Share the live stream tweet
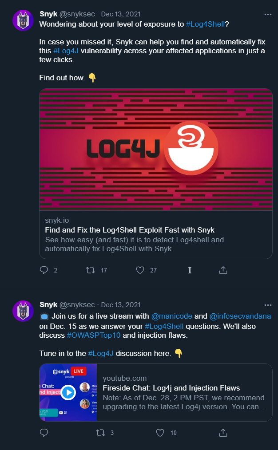The image size is (278, 450). pos(223,432)
